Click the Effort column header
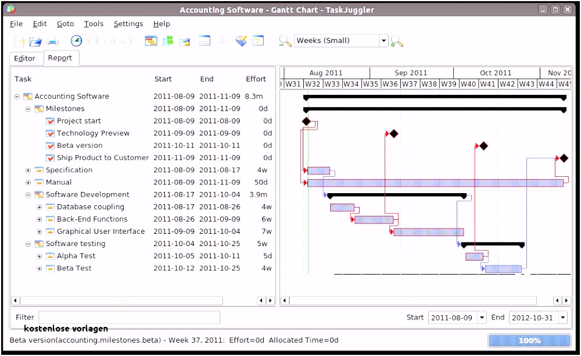 (256, 79)
